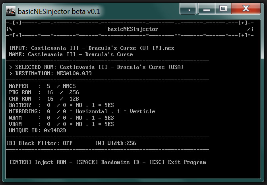267x185 pixels.
Task: Click the BATTERY value setting line
Action: tap(61, 105)
